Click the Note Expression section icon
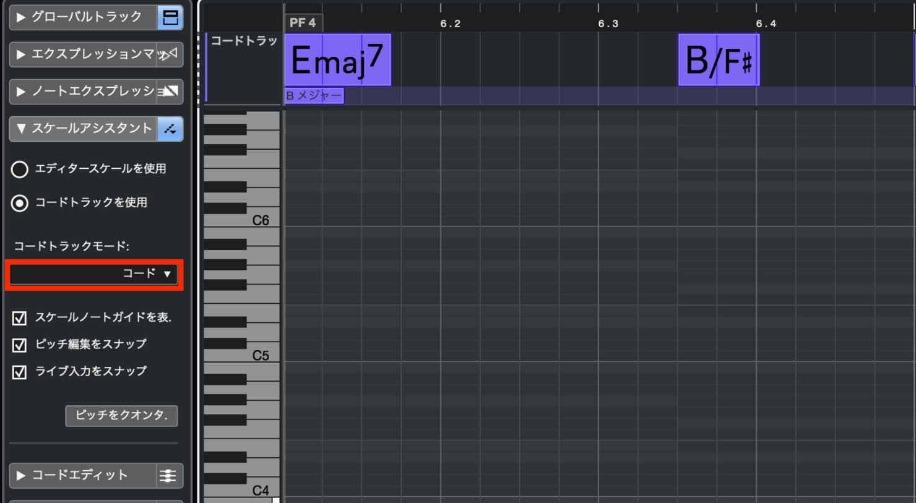This screenshot has width=916, height=503. [170, 92]
